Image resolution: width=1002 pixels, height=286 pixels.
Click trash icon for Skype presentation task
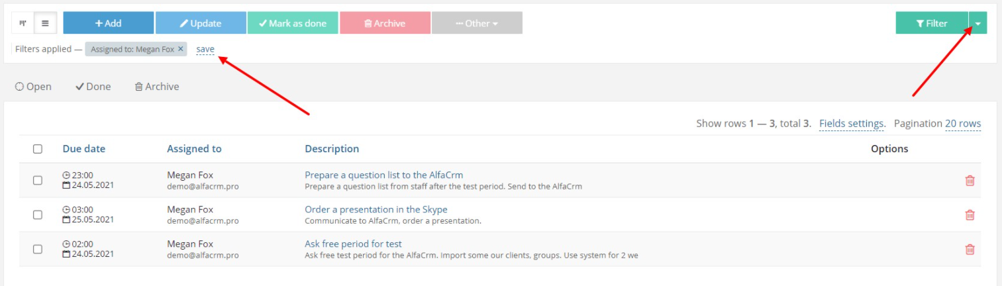pos(970,215)
